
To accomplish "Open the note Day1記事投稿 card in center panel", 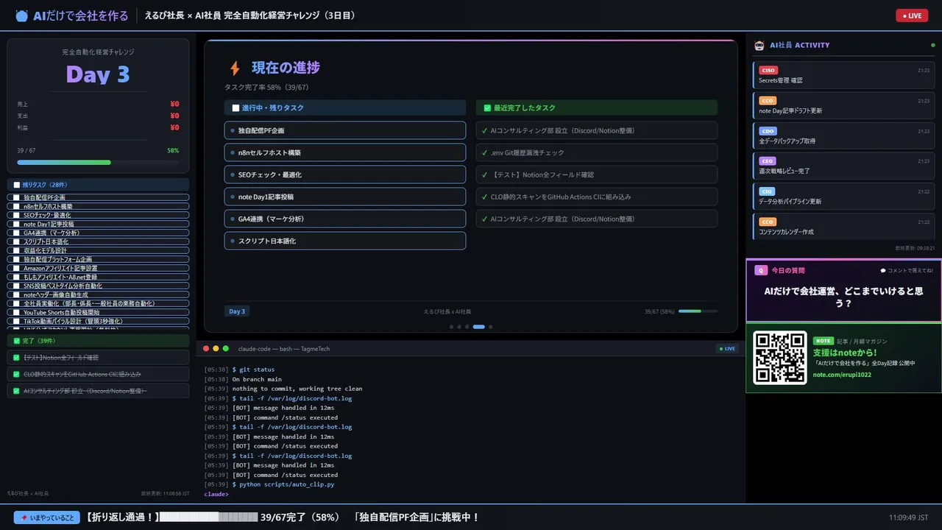I will tap(345, 197).
